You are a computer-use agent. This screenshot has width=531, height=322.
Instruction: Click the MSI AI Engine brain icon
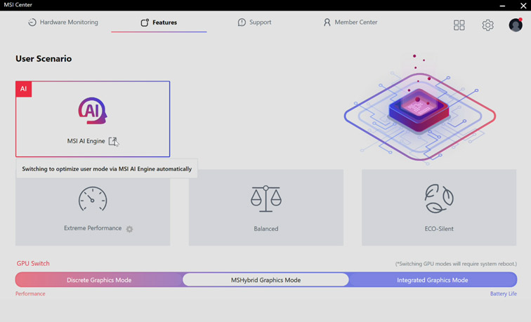[x=92, y=112]
